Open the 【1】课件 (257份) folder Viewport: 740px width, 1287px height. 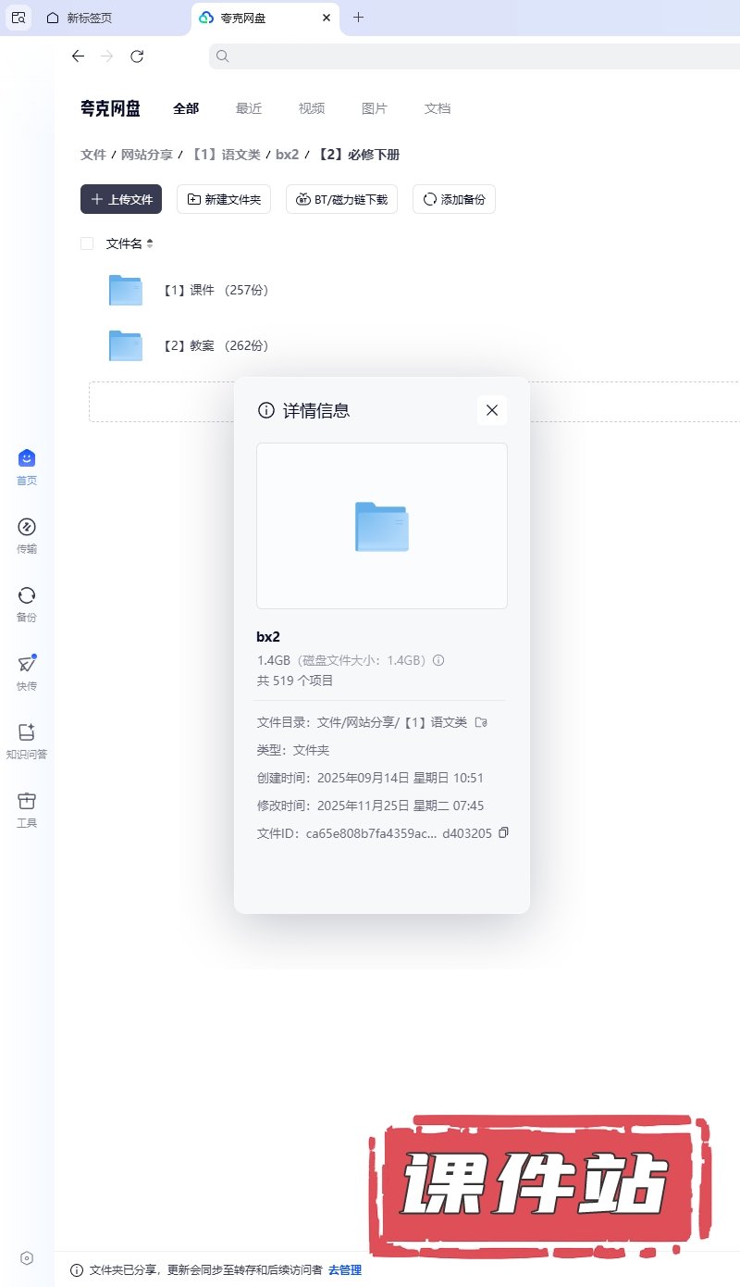215,290
